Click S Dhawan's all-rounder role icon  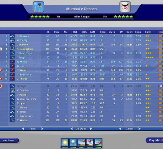[x=12, y=36]
